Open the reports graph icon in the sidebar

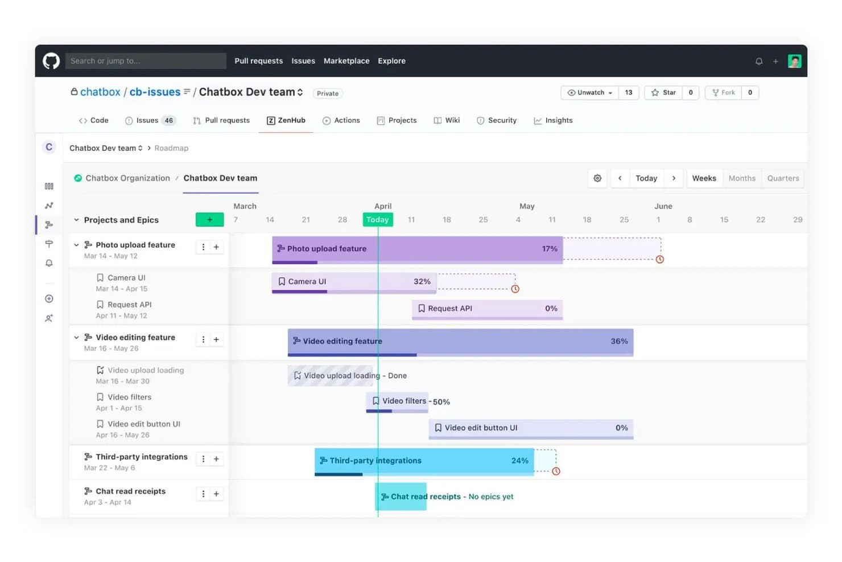click(49, 206)
